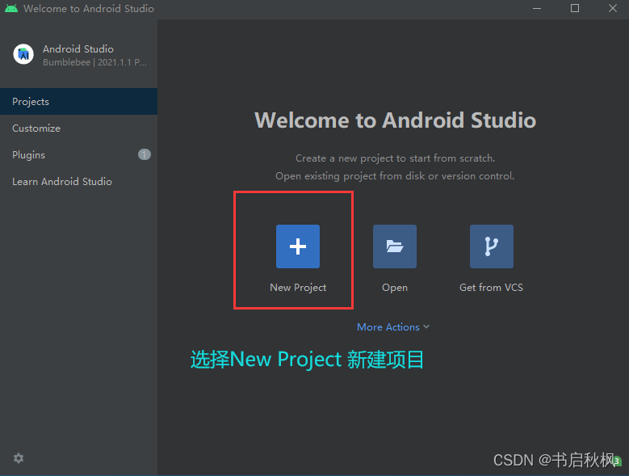Close the Welcome to Android Studio window
629x476 pixels.
pos(613,8)
